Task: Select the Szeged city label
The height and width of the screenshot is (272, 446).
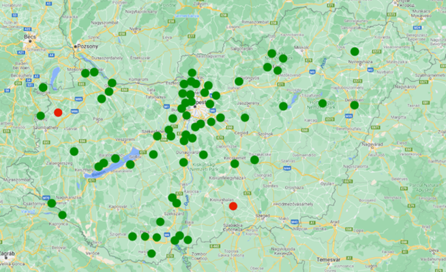Action: (x=262, y=216)
